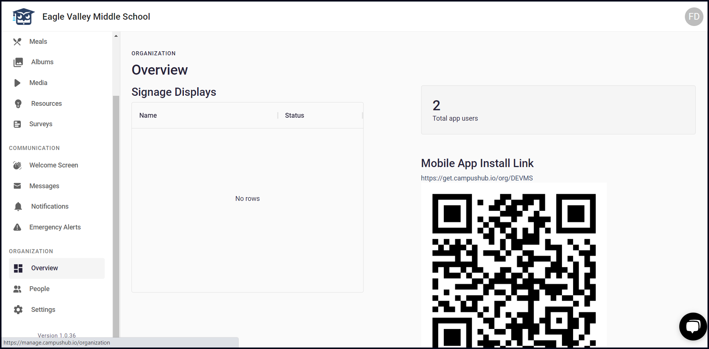The image size is (709, 349).
Task: Open the live chat bubble widget
Action: (693, 326)
